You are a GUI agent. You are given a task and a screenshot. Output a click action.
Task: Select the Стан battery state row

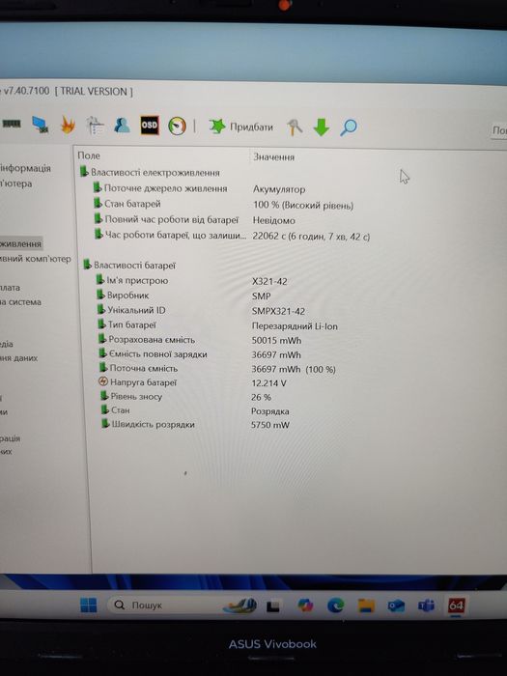point(116,410)
